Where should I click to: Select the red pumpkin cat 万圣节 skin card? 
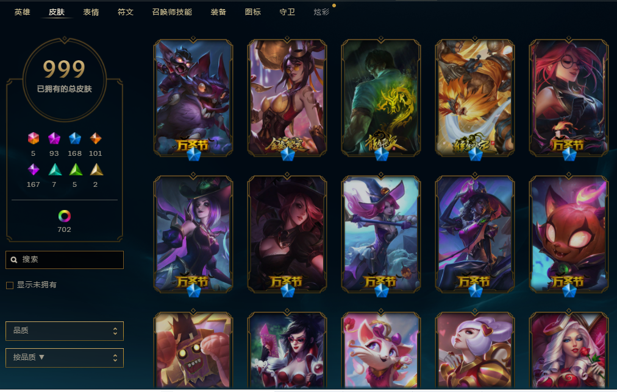[569, 234]
